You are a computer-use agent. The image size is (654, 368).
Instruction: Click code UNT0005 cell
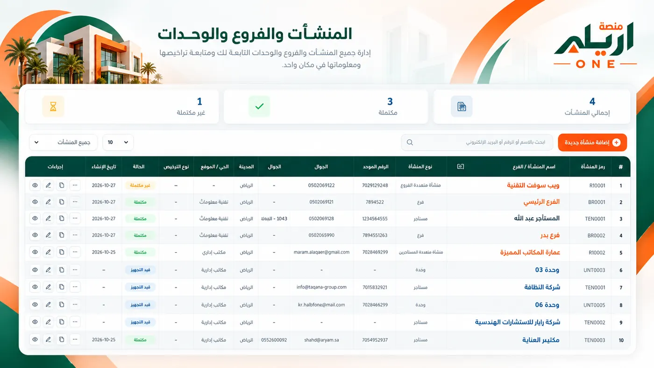(x=595, y=305)
